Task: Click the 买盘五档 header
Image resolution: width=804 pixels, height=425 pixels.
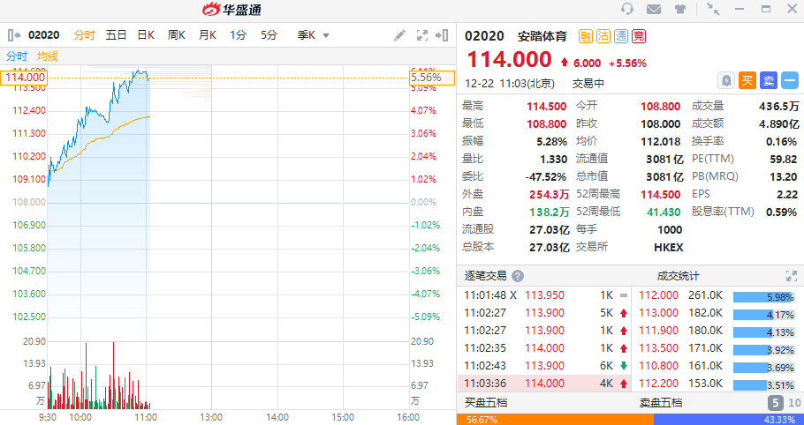Action: 486,403
